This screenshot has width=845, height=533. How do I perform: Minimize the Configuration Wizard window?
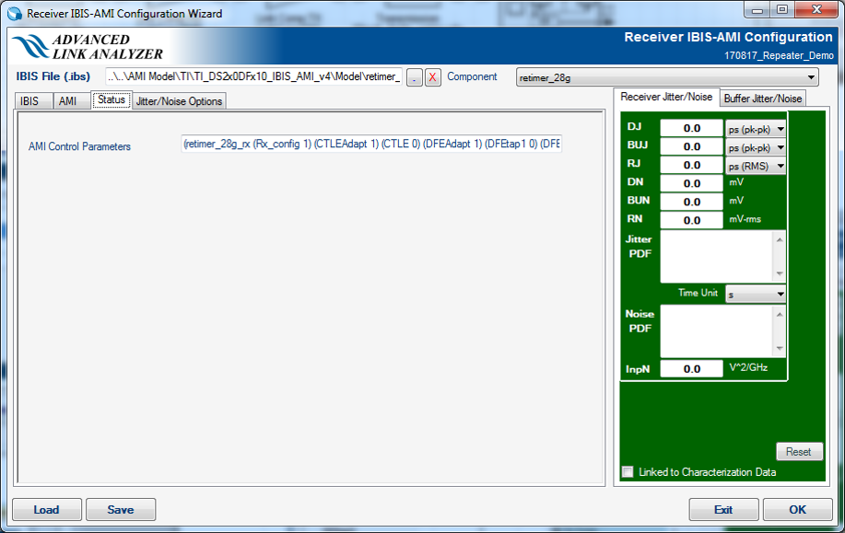pyautogui.click(x=757, y=10)
